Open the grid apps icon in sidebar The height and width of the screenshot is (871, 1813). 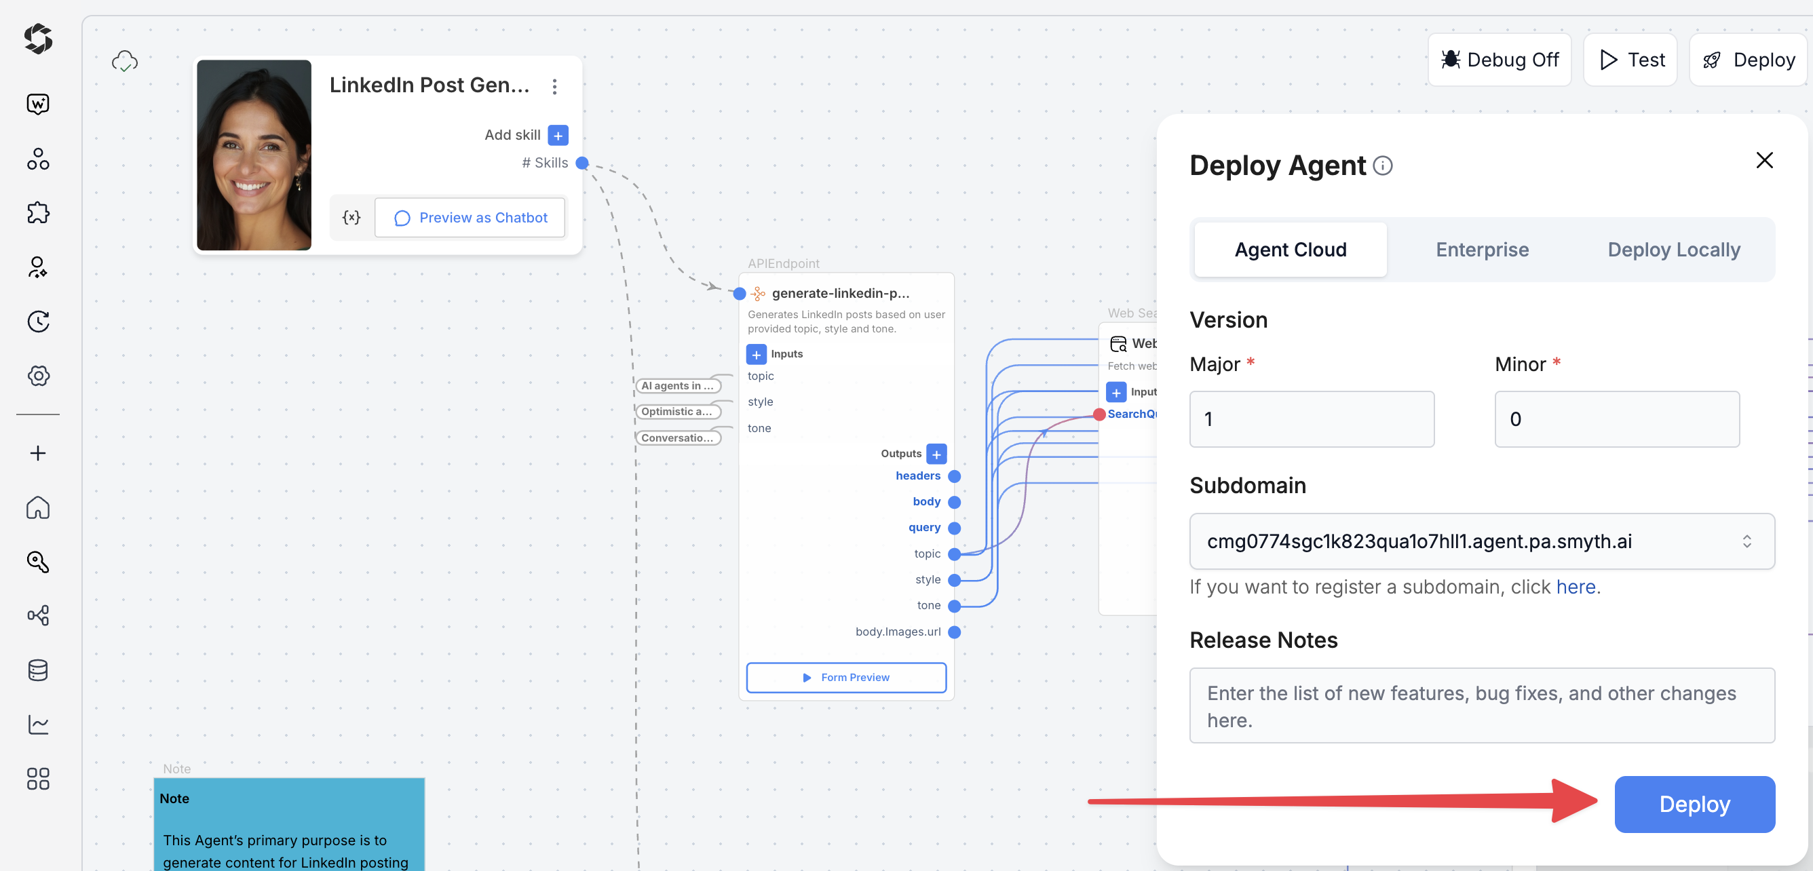pos(38,778)
